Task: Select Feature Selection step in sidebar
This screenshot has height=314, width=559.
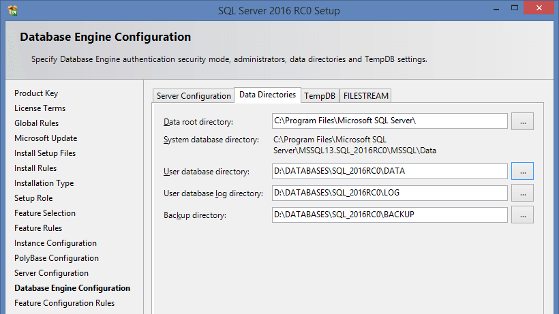Action: pos(45,213)
